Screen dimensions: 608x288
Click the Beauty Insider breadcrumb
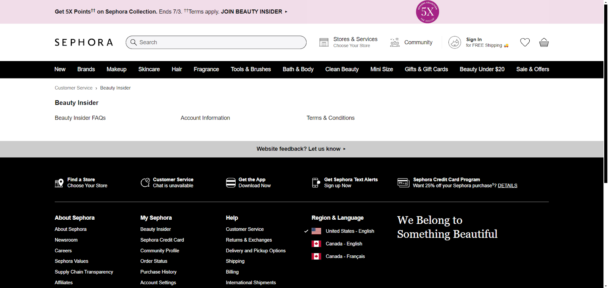coord(116,88)
